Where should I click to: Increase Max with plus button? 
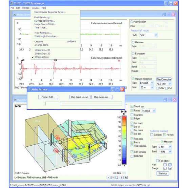tap(170, 165)
